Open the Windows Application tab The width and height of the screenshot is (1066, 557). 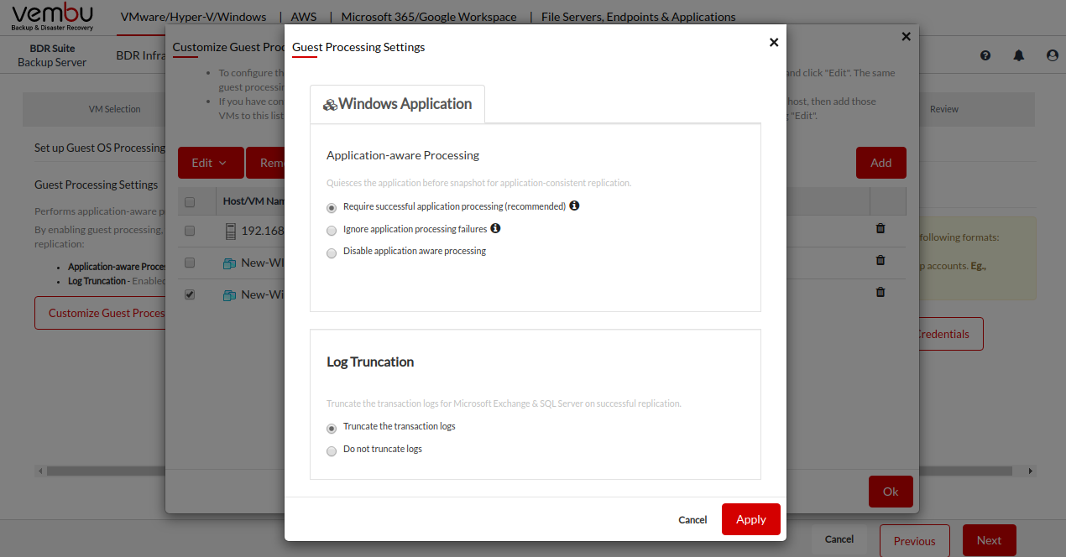[x=397, y=104]
